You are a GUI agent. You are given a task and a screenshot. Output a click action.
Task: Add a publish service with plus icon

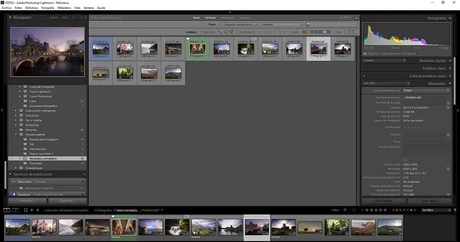[x=84, y=174]
